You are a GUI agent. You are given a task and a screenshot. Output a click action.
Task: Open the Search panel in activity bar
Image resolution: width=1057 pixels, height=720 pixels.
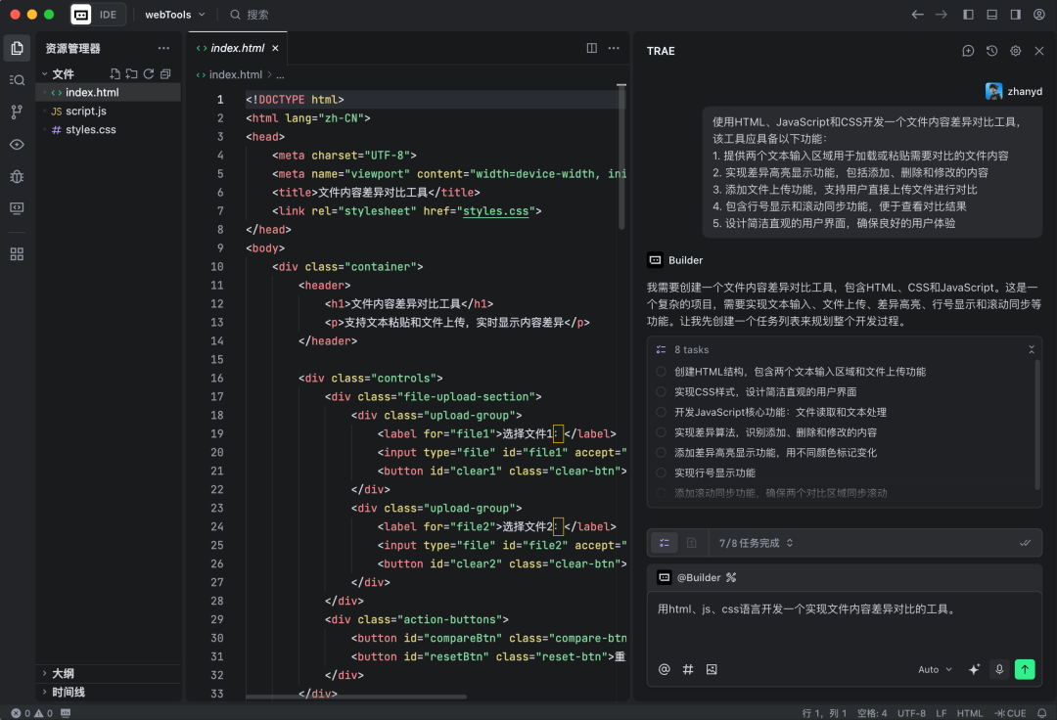pos(17,80)
